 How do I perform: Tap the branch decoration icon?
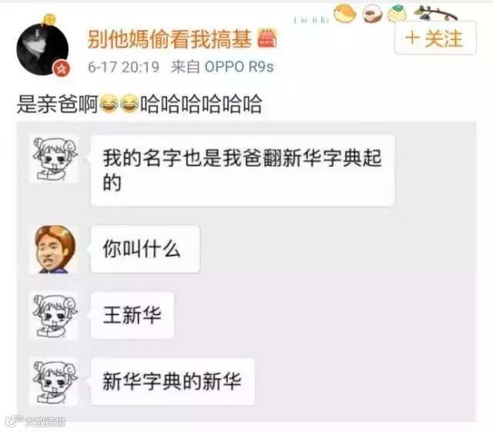click(x=435, y=13)
